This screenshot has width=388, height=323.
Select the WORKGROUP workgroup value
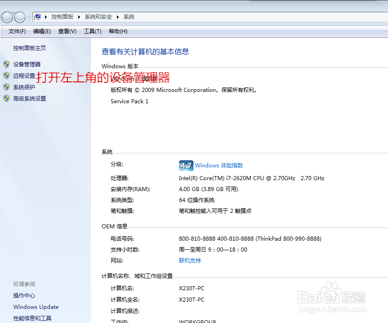point(198,321)
